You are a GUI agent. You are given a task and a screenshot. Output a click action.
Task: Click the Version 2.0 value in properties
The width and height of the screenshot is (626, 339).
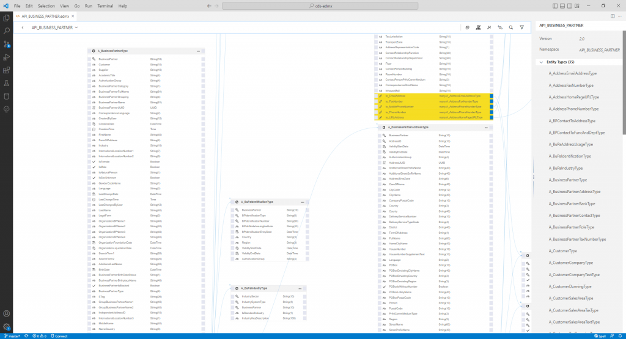coord(582,39)
